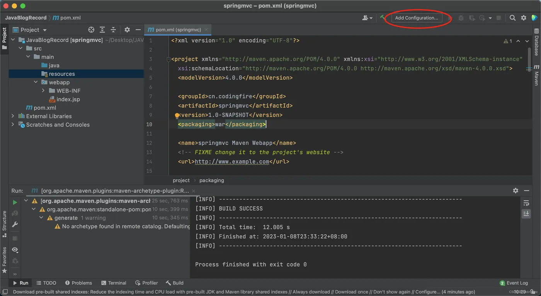Click the Debug bug icon in top toolbar

click(x=461, y=18)
